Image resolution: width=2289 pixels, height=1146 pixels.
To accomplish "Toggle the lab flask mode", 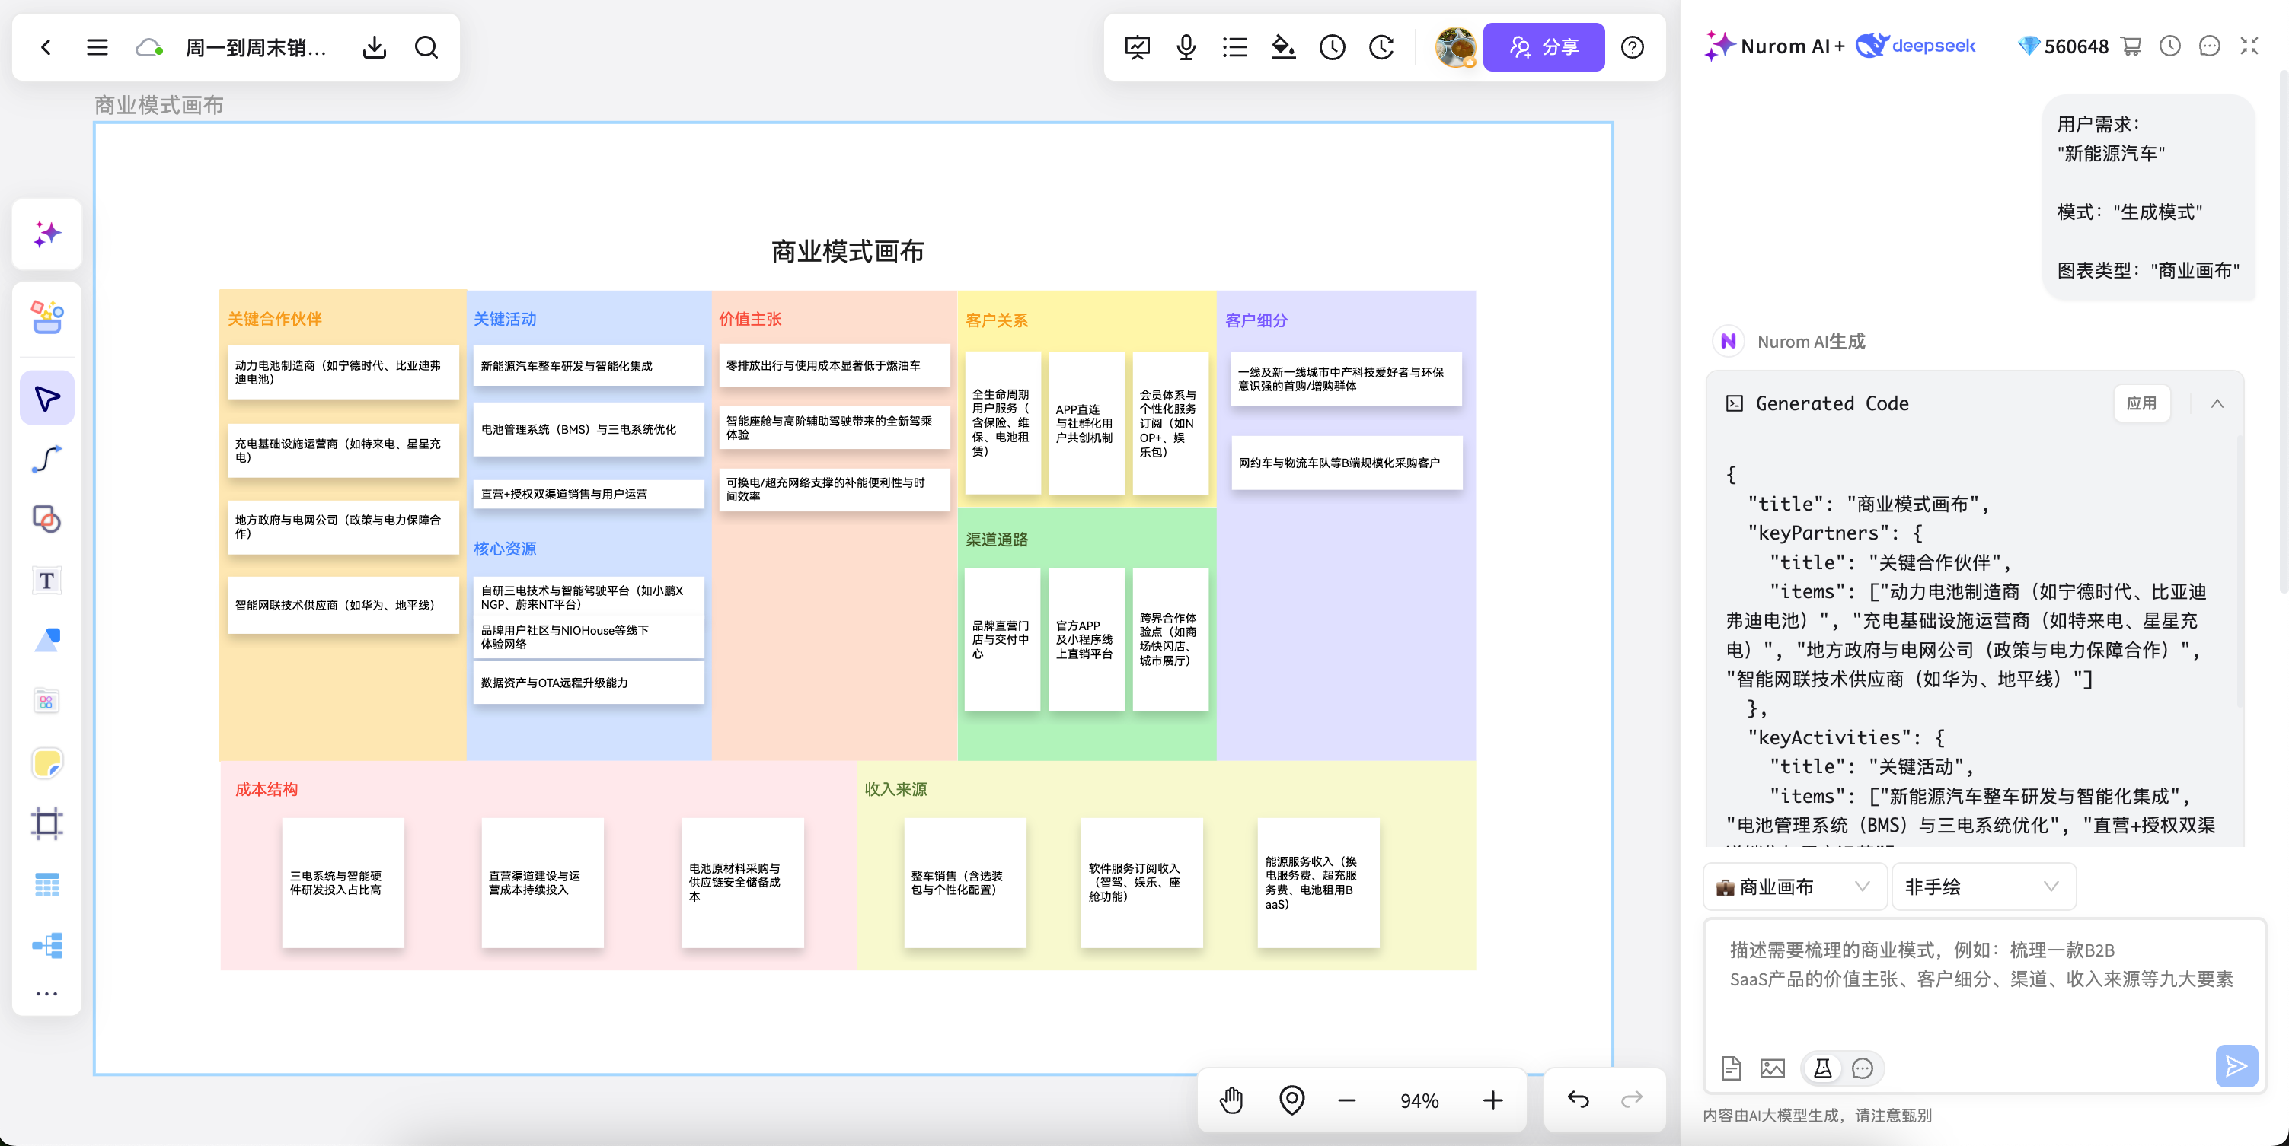I will 1822,1068.
